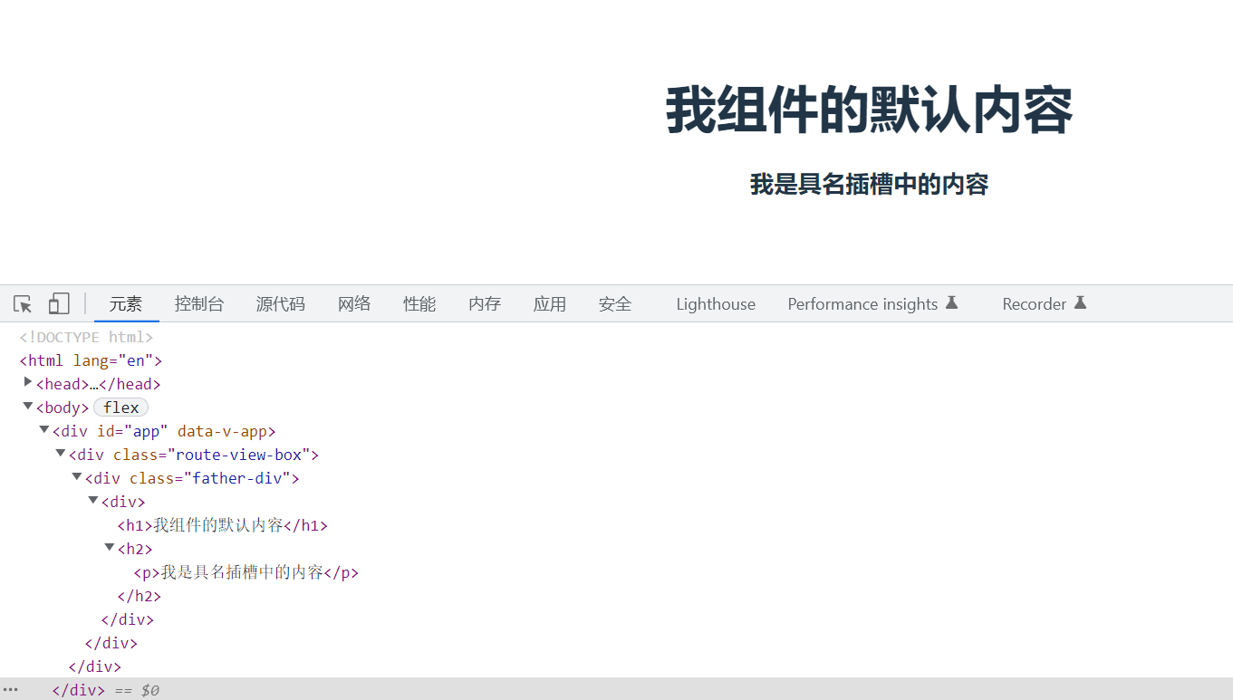Open the DevTools more options menu
Screen dimensions: 1233x700
click(x=10, y=689)
